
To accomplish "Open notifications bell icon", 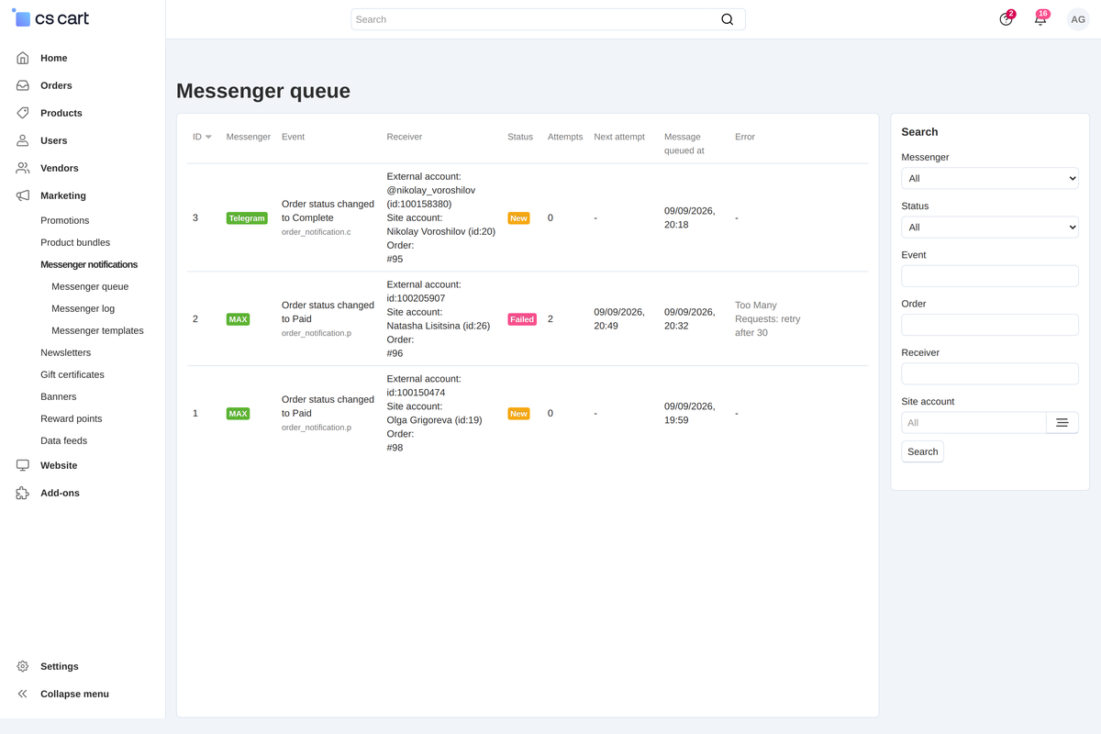I will [1040, 18].
